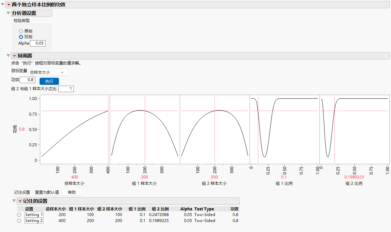Image resolution: width=391 pixels, height=232 pixels.
Task: Click red 0.8 power value on Y axis
Action: pos(22,129)
